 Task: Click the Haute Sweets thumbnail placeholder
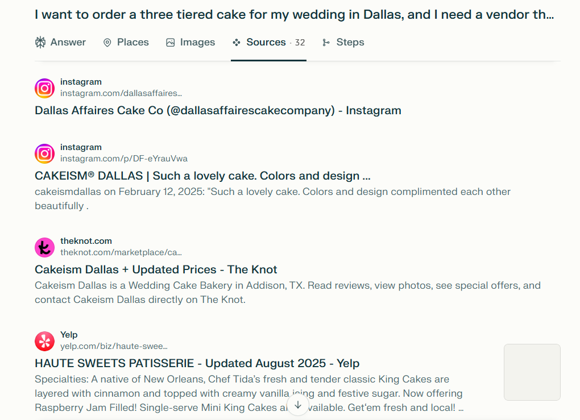tap(532, 372)
